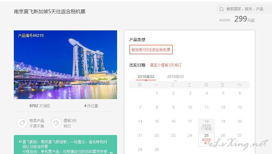The image size is (272, 154).
Task: Click the 4 件已售 sold counter
Action: pos(91,106)
